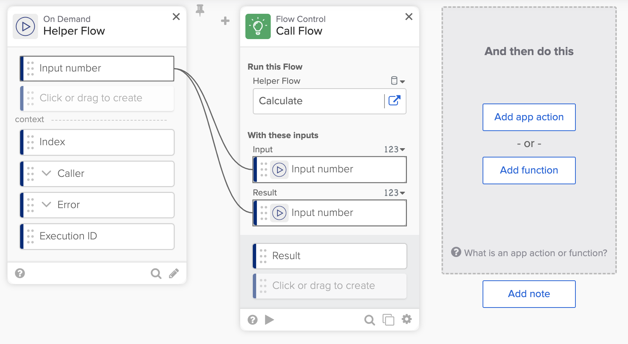Image resolution: width=628 pixels, height=344 pixels.
Task: Expand the Caller field chevron
Action: [x=46, y=173]
